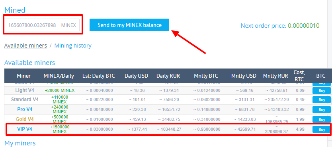This screenshot has width=332, height=147.
Task: Click the ~ 0.00220000 daily BTC cell
Action: 99,99
